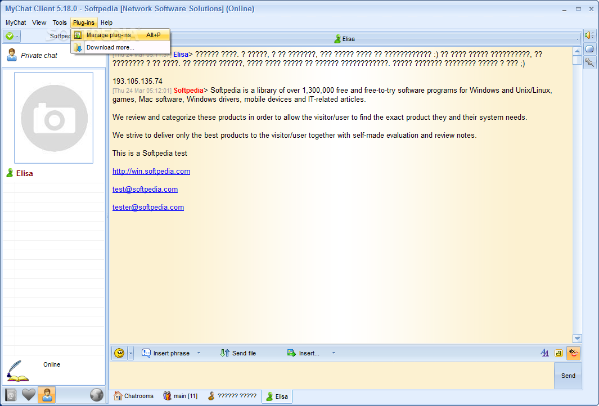Image resolution: width=599 pixels, height=406 pixels.
Task: Click the Thu 24 Mar 05:12:01 timestamp
Action: [142, 91]
